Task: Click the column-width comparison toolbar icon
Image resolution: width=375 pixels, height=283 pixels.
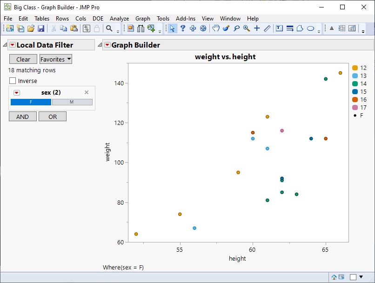Action: click(141, 28)
